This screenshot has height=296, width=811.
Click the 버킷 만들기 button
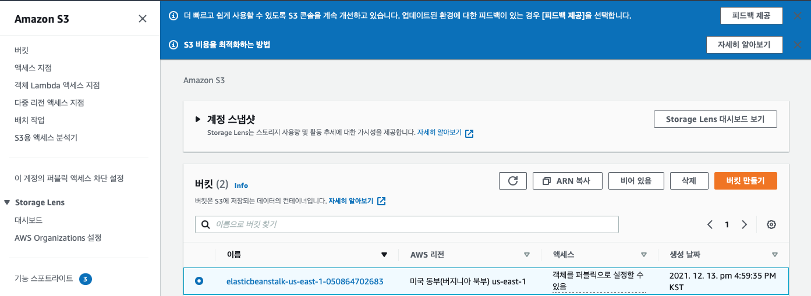click(746, 181)
